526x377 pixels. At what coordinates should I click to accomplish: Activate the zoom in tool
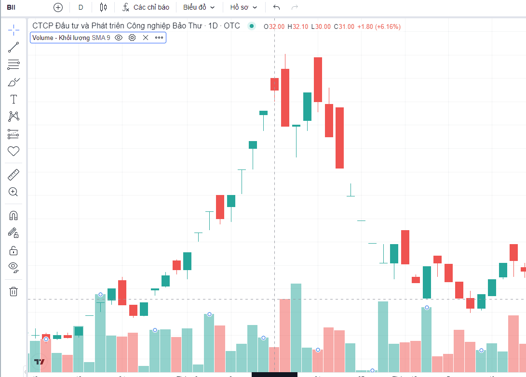pos(13,192)
